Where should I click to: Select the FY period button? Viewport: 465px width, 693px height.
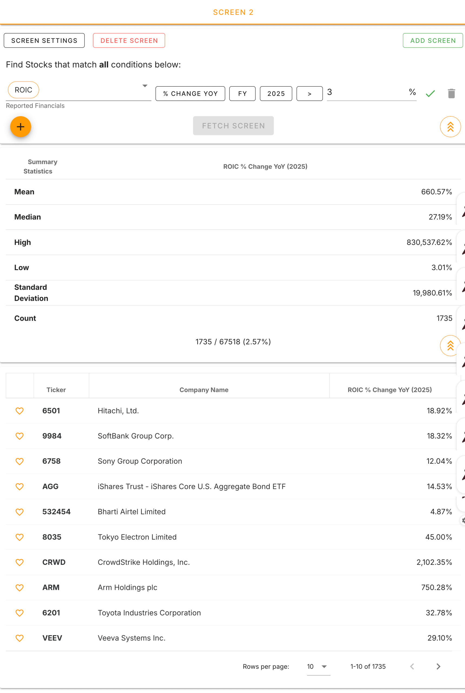click(242, 93)
